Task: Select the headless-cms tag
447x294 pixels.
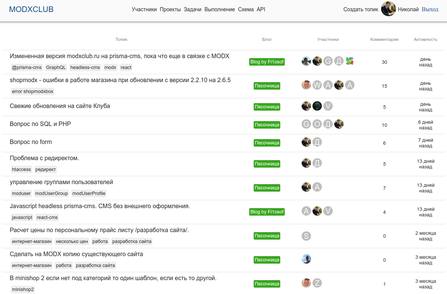Action: coord(85,67)
